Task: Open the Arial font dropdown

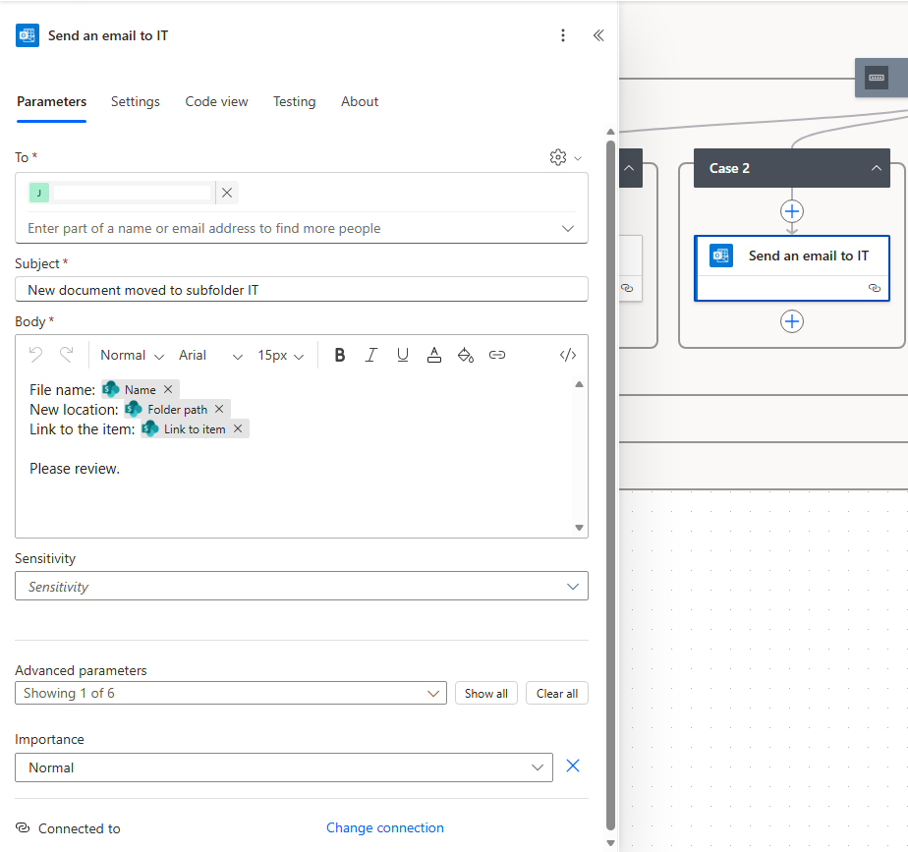Action: 210,355
